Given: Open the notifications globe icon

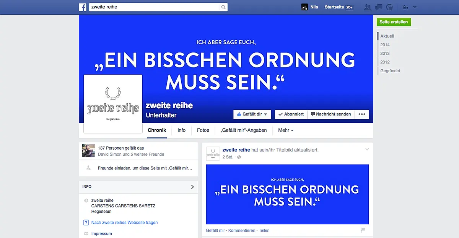Looking at the screenshot, I should pyautogui.click(x=389, y=7).
